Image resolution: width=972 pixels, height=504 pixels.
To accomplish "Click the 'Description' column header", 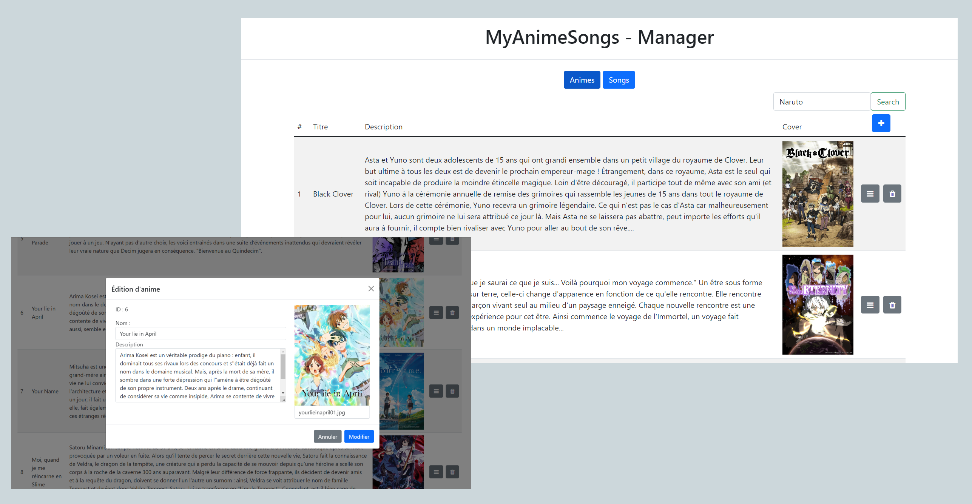I will (x=383, y=127).
